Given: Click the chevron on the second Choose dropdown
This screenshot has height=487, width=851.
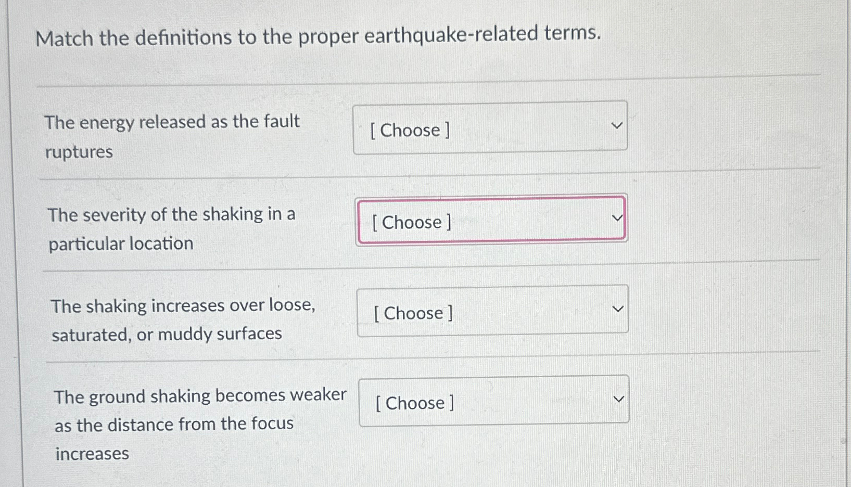Looking at the screenshot, I should (x=617, y=217).
